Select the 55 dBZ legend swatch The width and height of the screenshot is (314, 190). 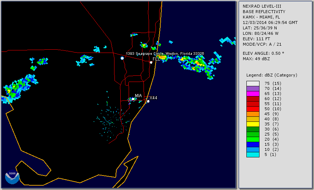(253, 104)
